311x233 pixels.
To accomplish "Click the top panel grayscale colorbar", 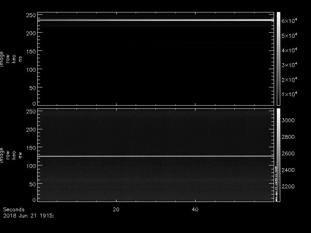I will pos(278,59).
